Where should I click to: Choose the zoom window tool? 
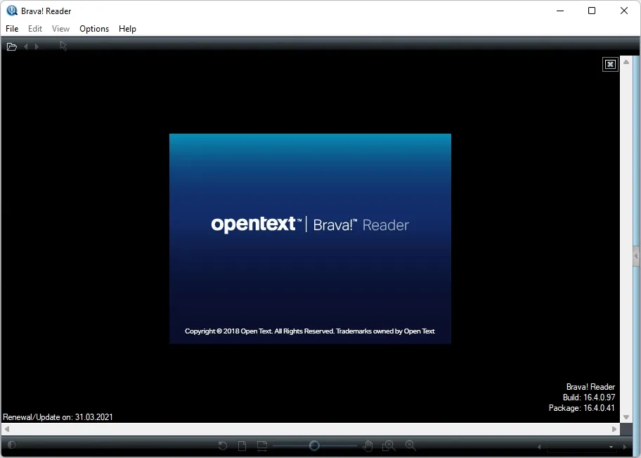(x=389, y=445)
